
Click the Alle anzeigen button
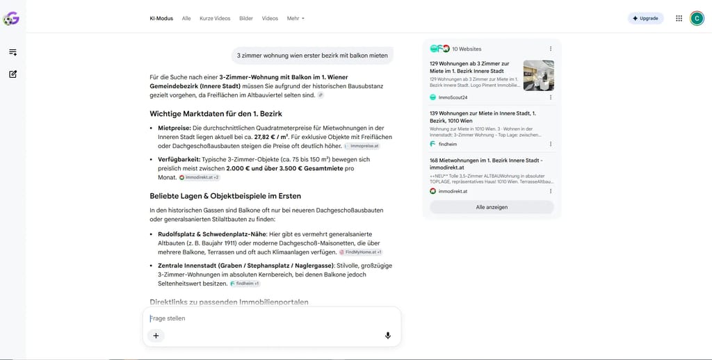tap(492, 207)
